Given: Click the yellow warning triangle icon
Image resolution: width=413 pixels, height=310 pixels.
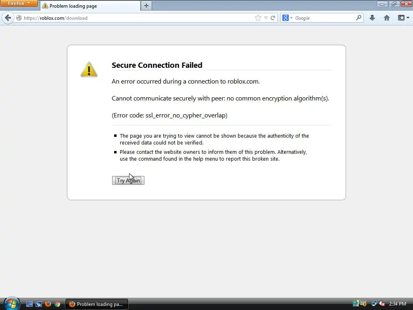Looking at the screenshot, I should tap(89, 69).
